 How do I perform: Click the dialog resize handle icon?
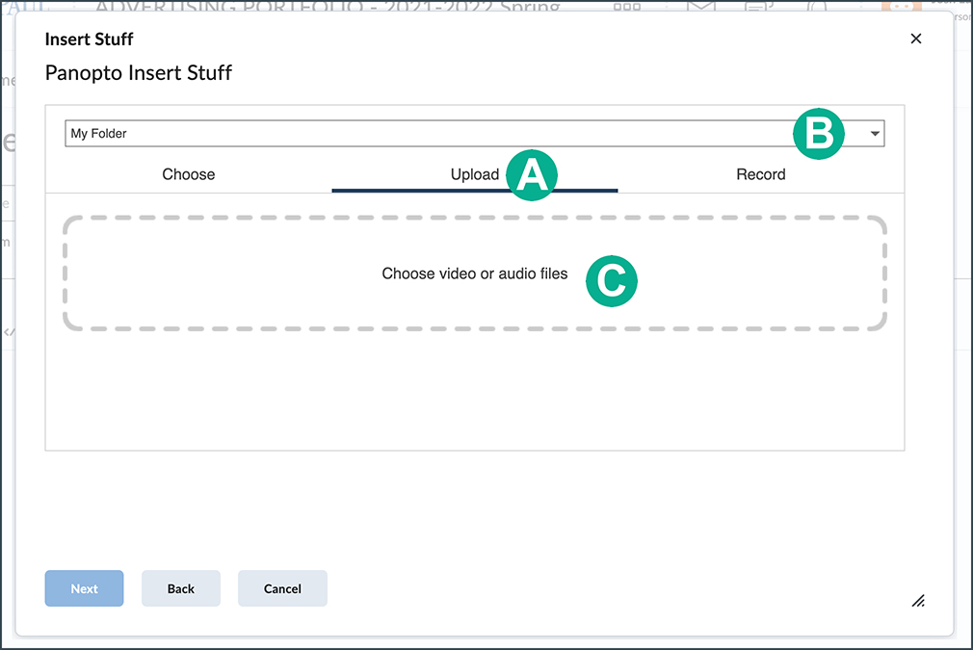918,600
